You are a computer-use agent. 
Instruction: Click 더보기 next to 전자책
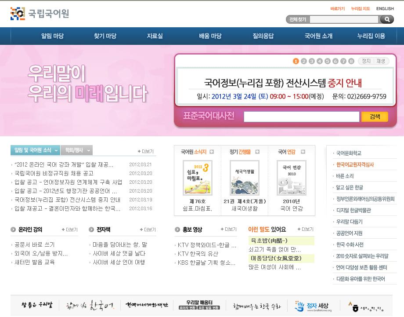[148, 230]
